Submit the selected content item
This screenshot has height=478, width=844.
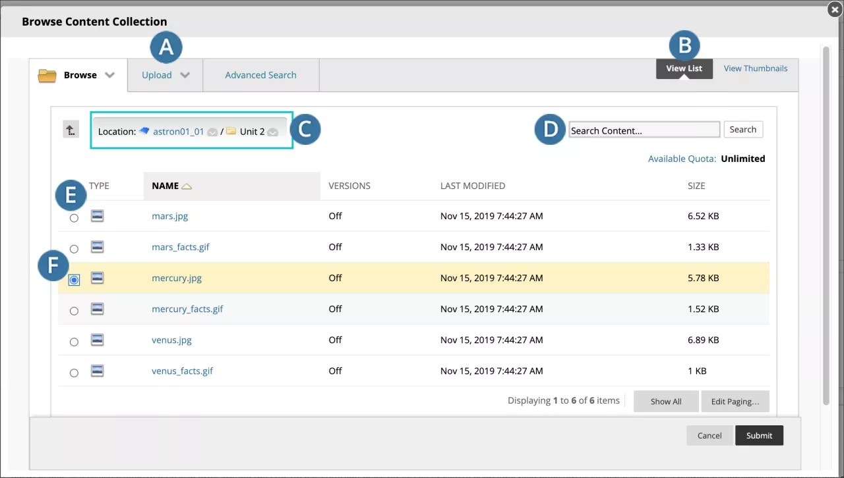759,435
